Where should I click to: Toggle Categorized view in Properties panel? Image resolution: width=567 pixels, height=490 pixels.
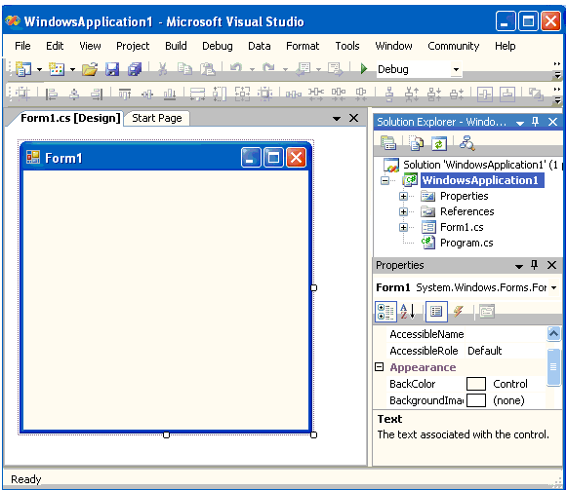[x=385, y=312]
